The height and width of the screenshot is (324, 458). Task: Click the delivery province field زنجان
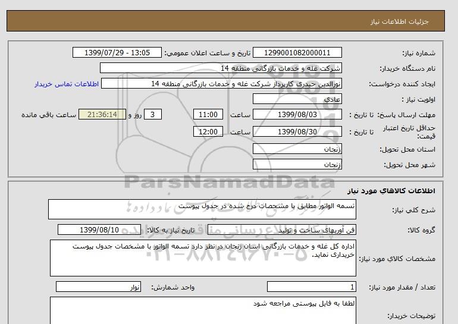297,149
